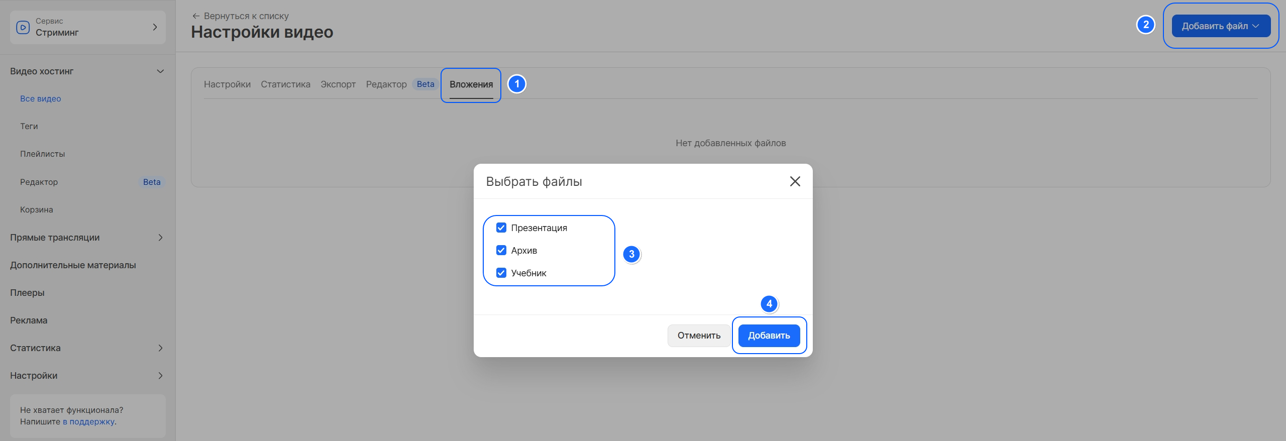The width and height of the screenshot is (1286, 441).
Task: Switch to the Статистика tab
Action: tap(285, 84)
